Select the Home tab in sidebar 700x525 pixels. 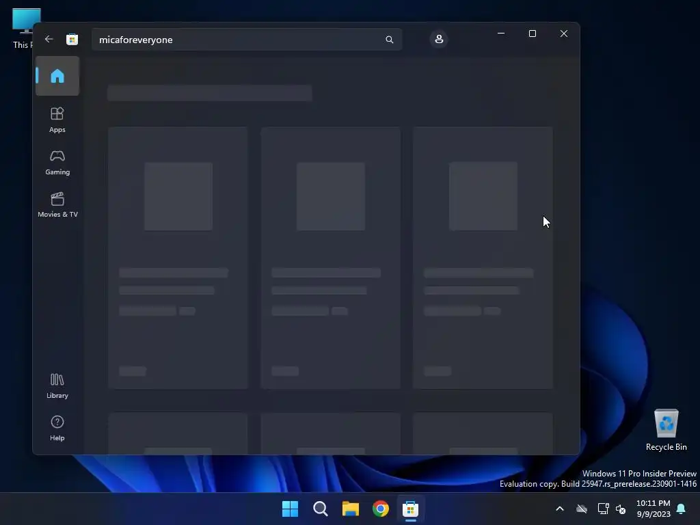pos(57,76)
